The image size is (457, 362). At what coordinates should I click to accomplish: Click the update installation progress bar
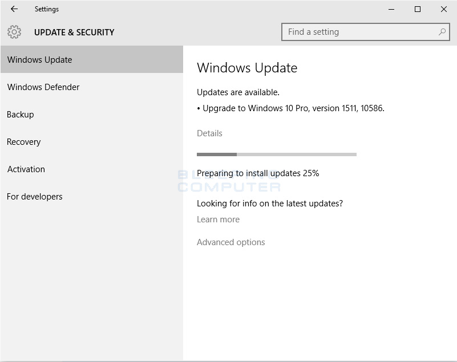click(276, 154)
